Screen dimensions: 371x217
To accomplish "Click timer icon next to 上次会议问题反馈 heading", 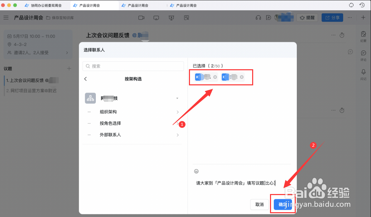I will [342, 35].
